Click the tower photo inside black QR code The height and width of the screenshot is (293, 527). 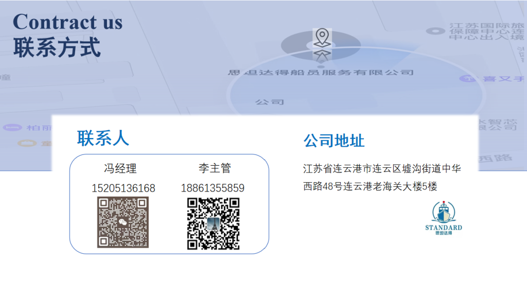213,223
